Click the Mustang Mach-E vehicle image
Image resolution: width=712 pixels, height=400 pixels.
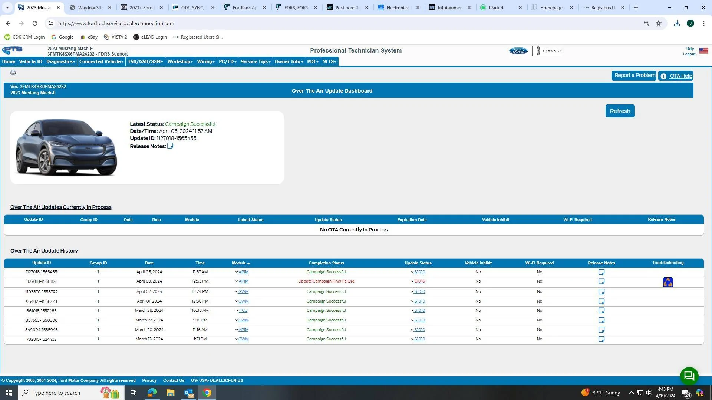pos(66,147)
